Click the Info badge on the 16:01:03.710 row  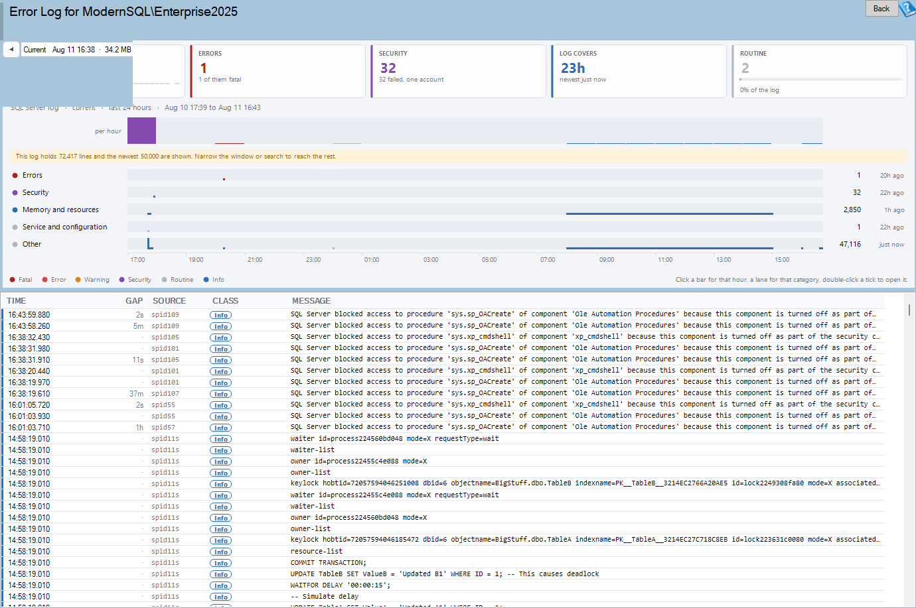[221, 428]
